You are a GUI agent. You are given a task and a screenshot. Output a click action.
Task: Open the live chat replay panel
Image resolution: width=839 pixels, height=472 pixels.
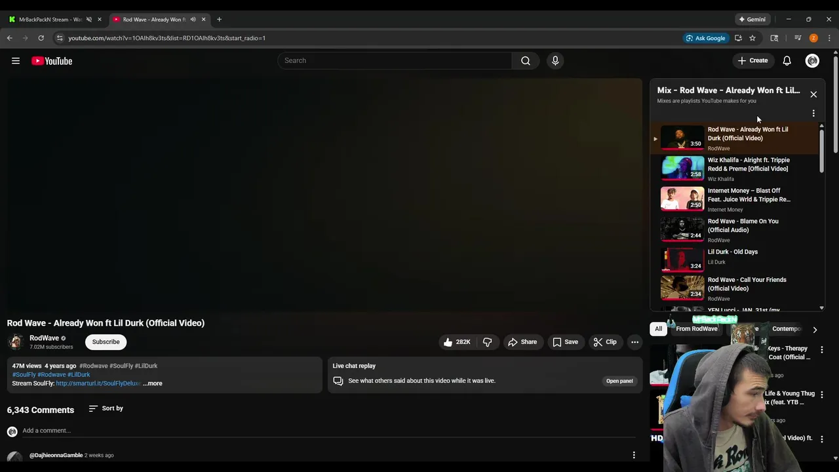(x=619, y=381)
